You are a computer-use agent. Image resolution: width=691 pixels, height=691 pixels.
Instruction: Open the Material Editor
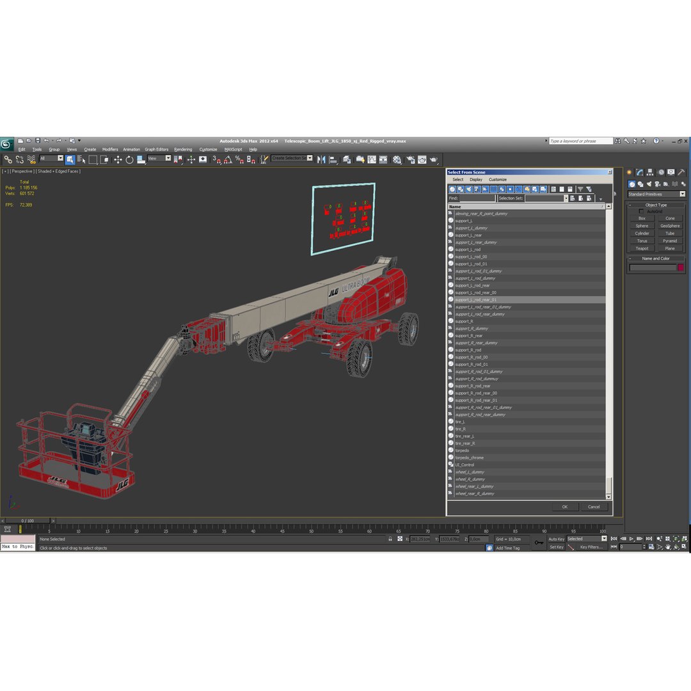397,159
